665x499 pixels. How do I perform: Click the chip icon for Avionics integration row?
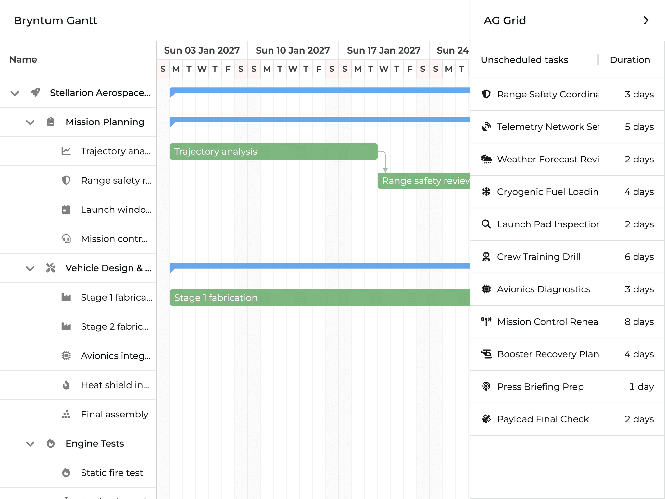click(66, 356)
